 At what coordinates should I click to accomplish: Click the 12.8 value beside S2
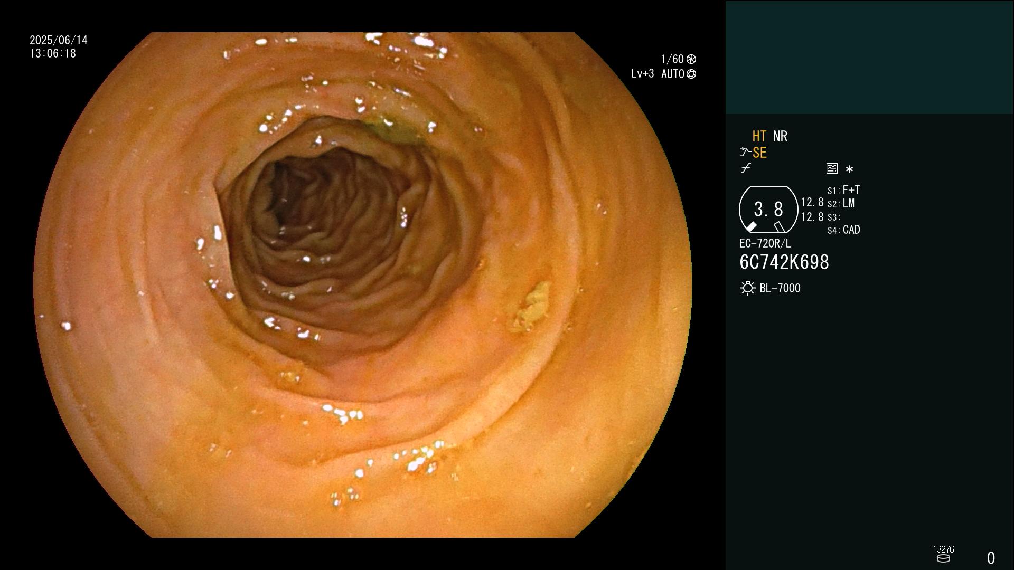pos(812,202)
